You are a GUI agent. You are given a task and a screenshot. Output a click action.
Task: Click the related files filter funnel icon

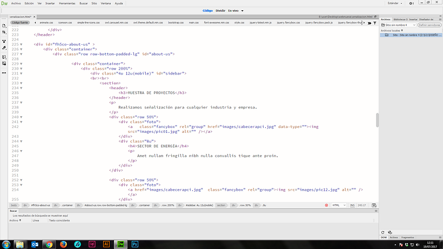coord(375,23)
